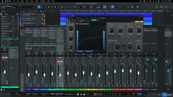This screenshot has height=97, width=173.
Task: Click the Stop transport button
Action: [x=78, y=94]
